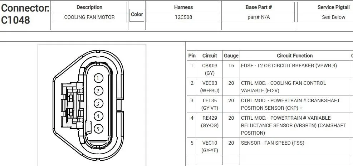Click pin number 2 in table
The image size is (353, 166).
(192, 83)
